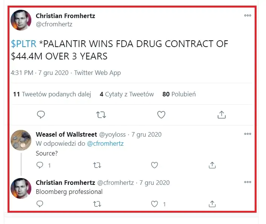Share the main Palantir tweet
The image size is (266, 224).
click(x=222, y=114)
